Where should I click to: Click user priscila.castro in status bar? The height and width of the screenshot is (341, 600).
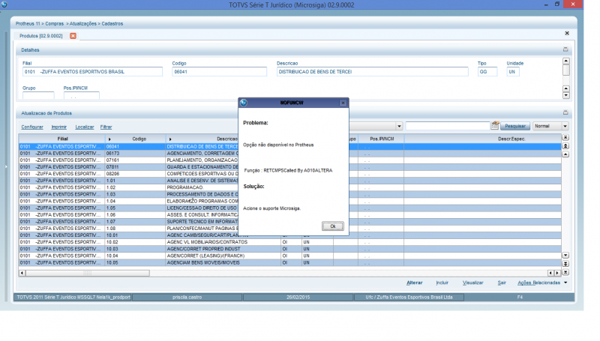click(x=187, y=297)
